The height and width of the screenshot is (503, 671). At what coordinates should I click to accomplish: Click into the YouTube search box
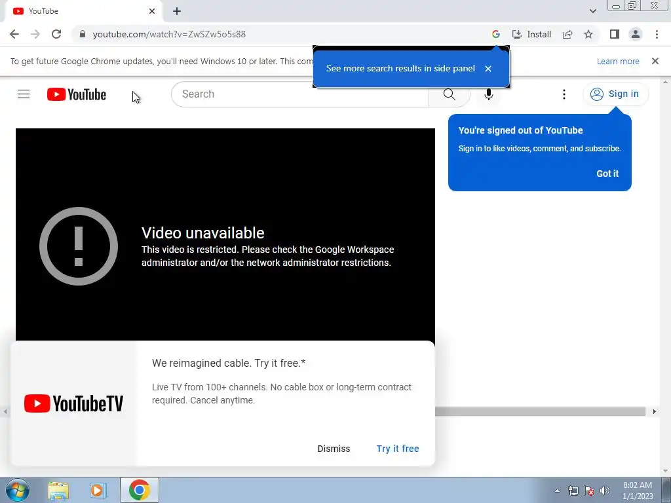click(299, 94)
